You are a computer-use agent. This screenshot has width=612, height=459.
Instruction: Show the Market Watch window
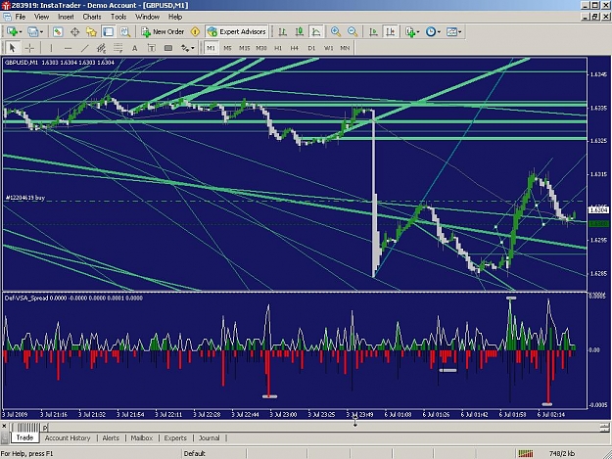point(58,32)
